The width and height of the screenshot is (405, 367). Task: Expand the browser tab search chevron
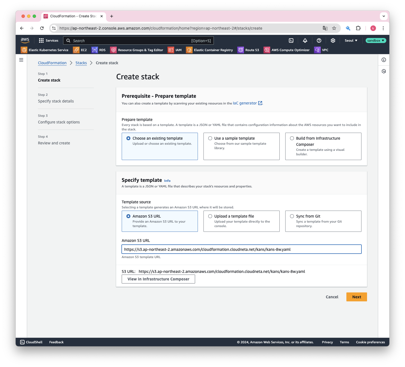[x=384, y=16]
